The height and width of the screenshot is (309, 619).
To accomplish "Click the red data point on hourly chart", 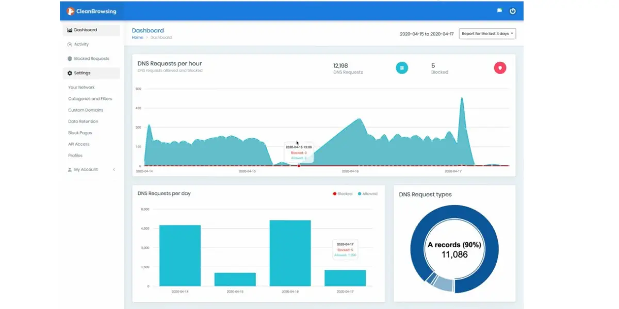I will coord(299,166).
